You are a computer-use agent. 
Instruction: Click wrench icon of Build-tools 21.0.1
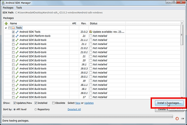[17, 52]
